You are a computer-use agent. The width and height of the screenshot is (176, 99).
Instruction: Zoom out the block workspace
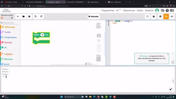(x=99, y=50)
